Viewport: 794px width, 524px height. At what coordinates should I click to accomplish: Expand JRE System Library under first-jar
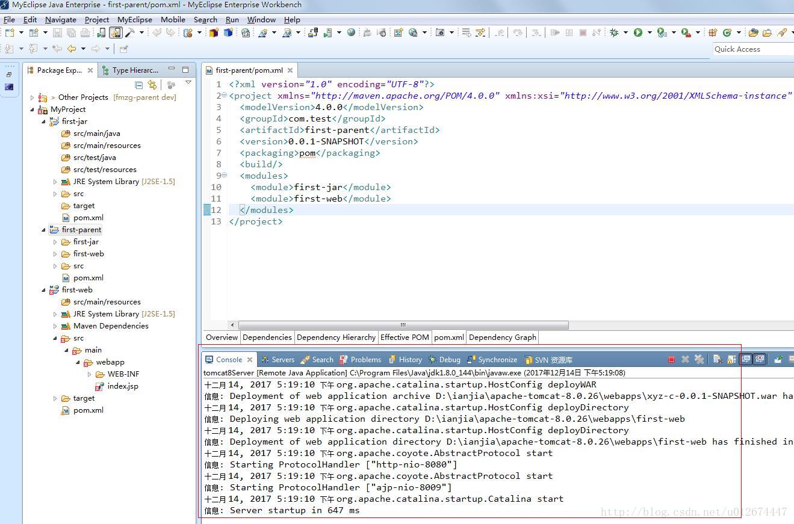[55, 181]
